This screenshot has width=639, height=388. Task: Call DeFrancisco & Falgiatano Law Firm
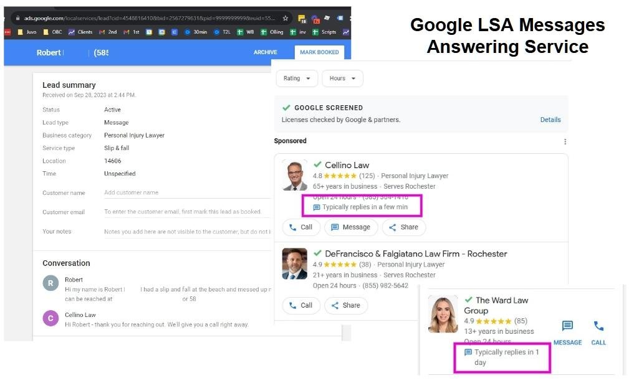coord(300,305)
